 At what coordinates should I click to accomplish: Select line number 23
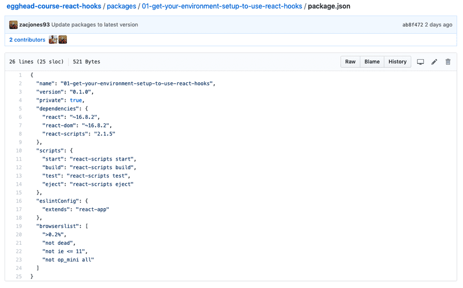19,260
